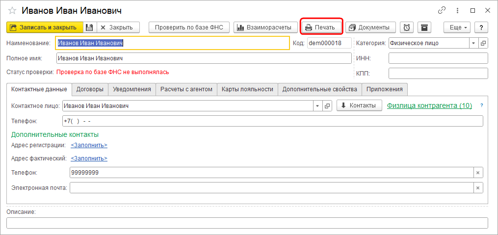Click the КПП input field
This screenshot has height=235, width=498.
coord(438,74)
